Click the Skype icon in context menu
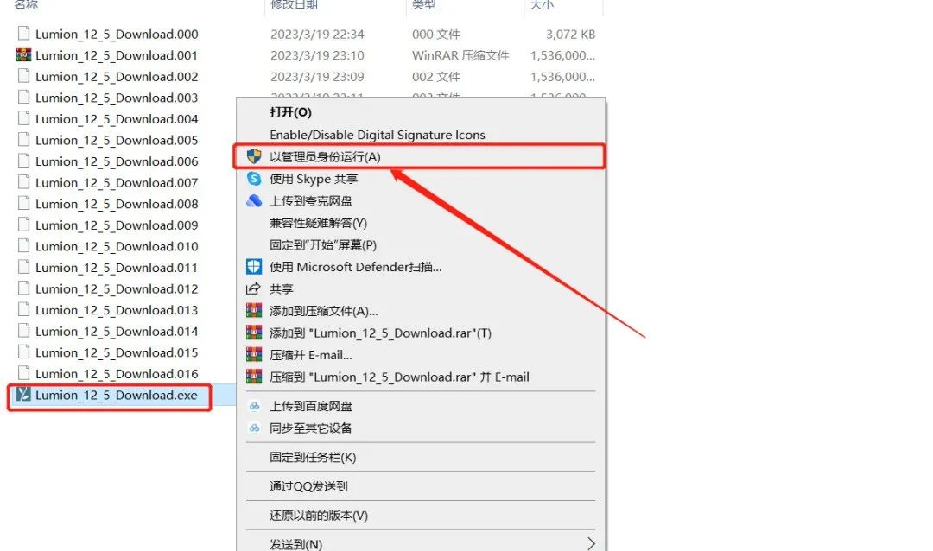This screenshot has height=551, width=933. (254, 179)
